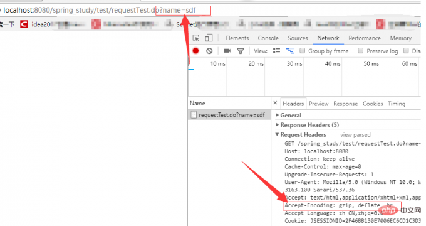Screen dimensions: 426x226
Task: Enable Group by frame checkbox
Action: (303, 51)
